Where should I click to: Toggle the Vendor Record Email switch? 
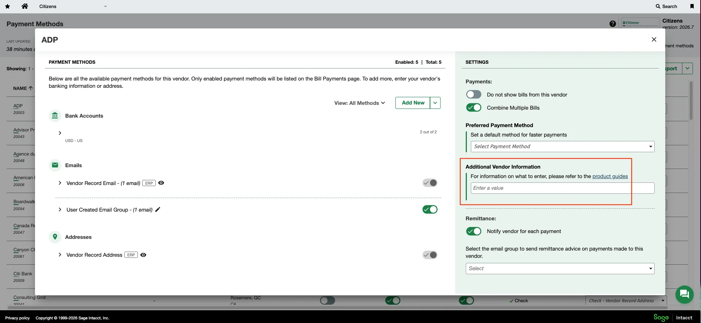tap(430, 183)
